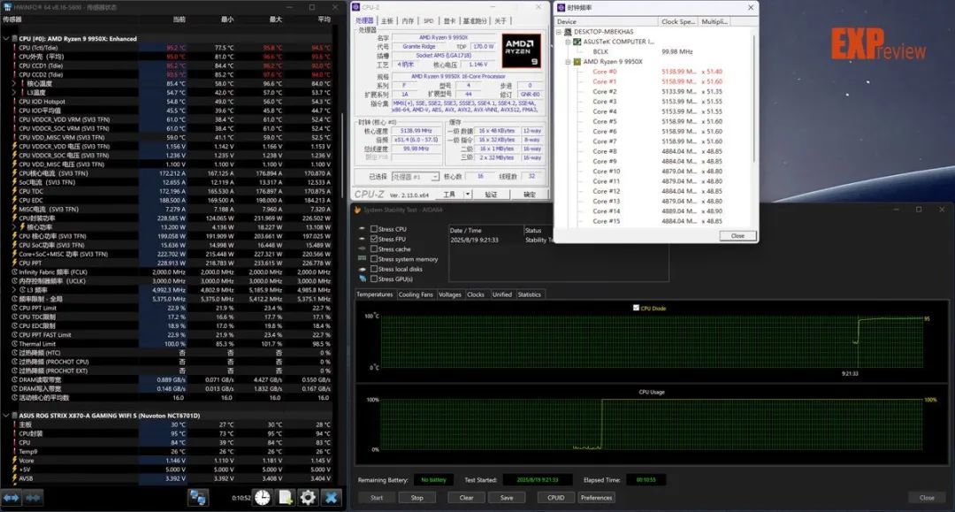Click 核心速度 5138.99 MHz field in CPU-Z

point(416,131)
